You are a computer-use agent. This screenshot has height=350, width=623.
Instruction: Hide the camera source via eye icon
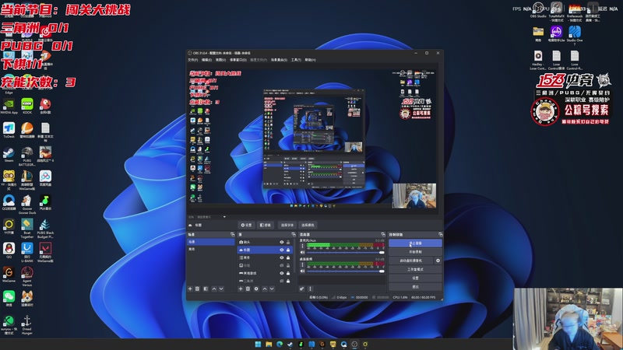point(282,242)
